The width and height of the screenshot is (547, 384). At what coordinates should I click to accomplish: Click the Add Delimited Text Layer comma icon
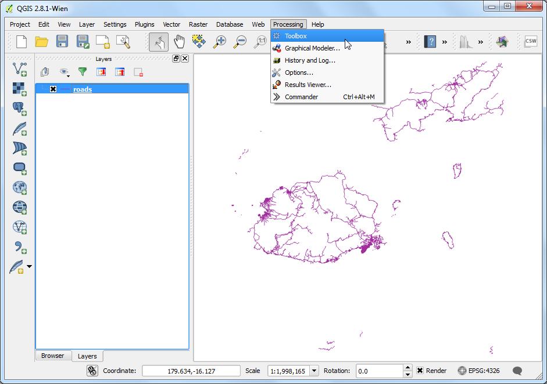coord(19,247)
